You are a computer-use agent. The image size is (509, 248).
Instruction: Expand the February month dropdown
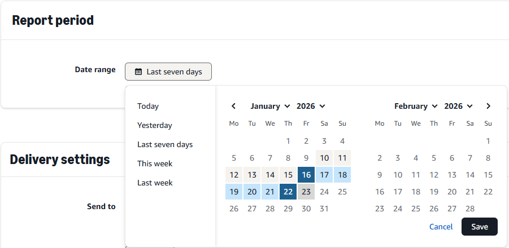point(416,106)
